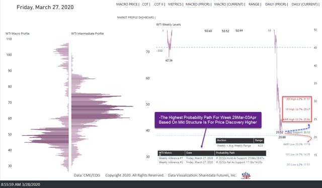Open the DAILY (CURRENT) page

click(x=305, y=5)
